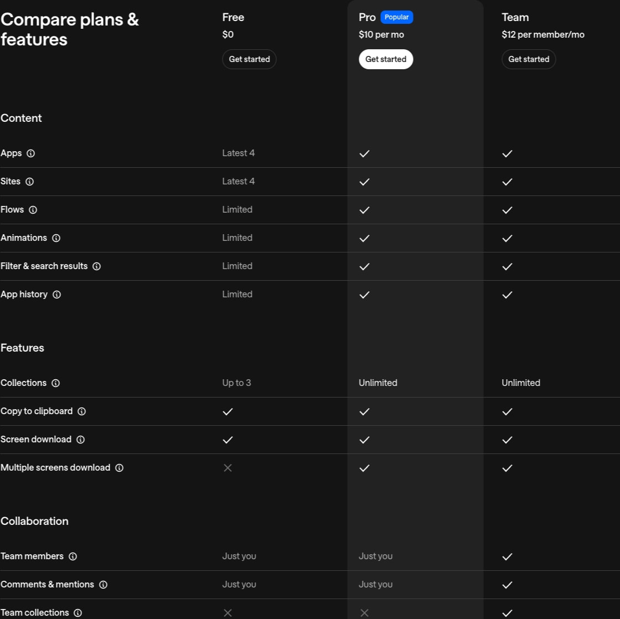Click the Collaboration section heading

coord(34,522)
